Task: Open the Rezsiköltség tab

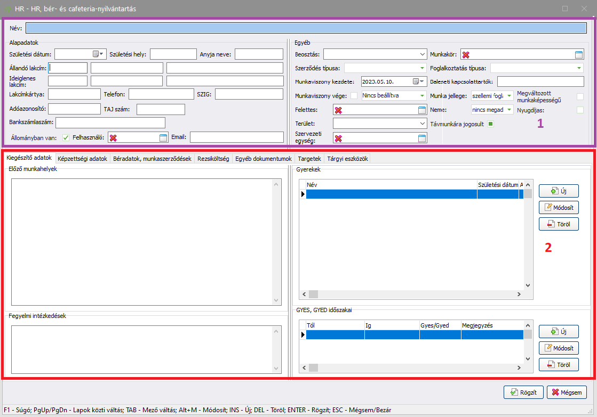Action: [213, 159]
